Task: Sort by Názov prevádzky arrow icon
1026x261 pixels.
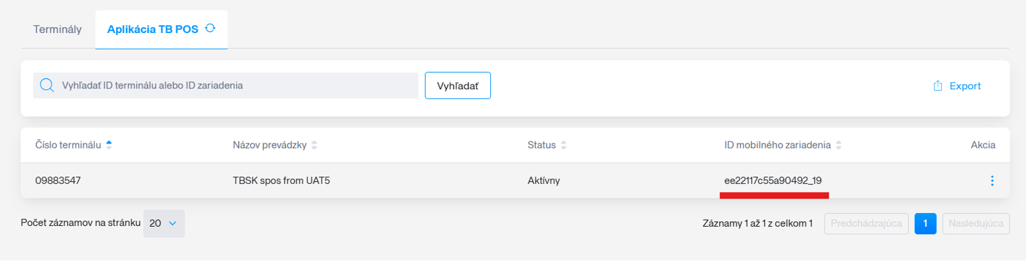Action: click(314, 145)
